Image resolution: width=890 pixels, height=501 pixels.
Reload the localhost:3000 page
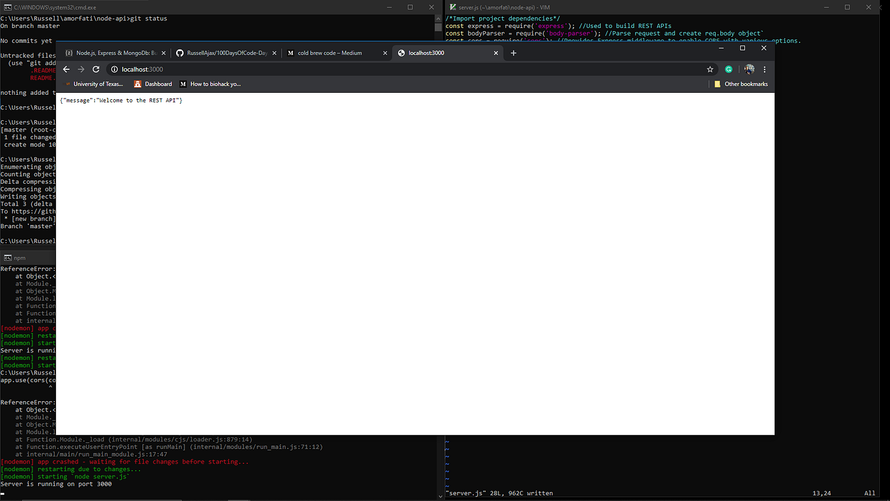pyautogui.click(x=96, y=69)
